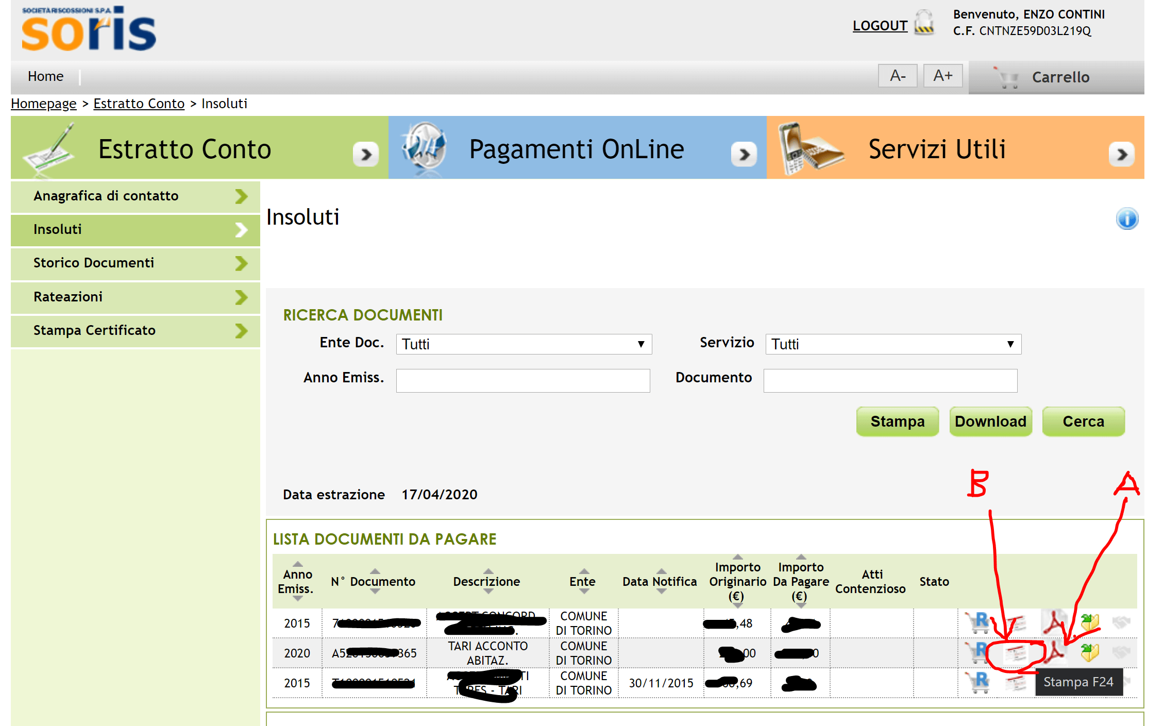Click the Soris logo
This screenshot has height=726, width=1164.
[x=89, y=30]
